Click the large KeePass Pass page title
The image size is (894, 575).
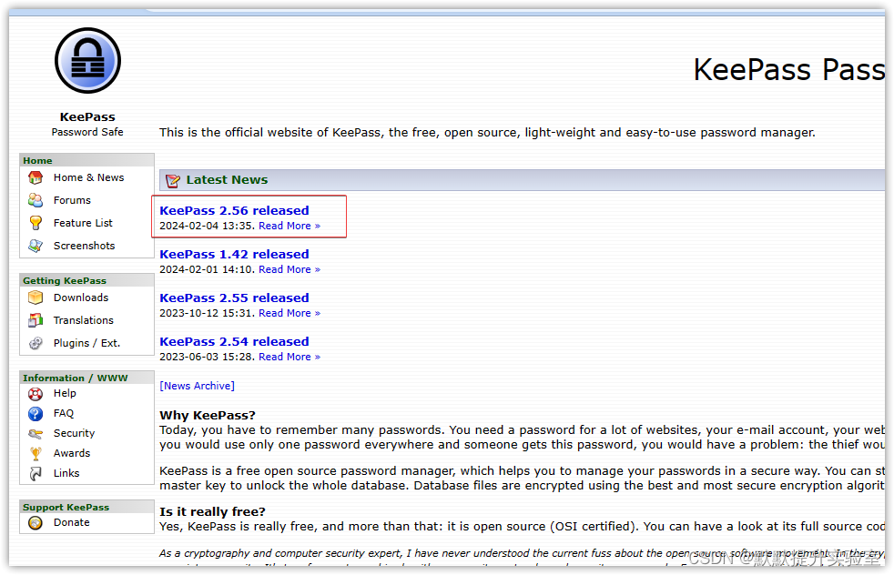tap(789, 69)
